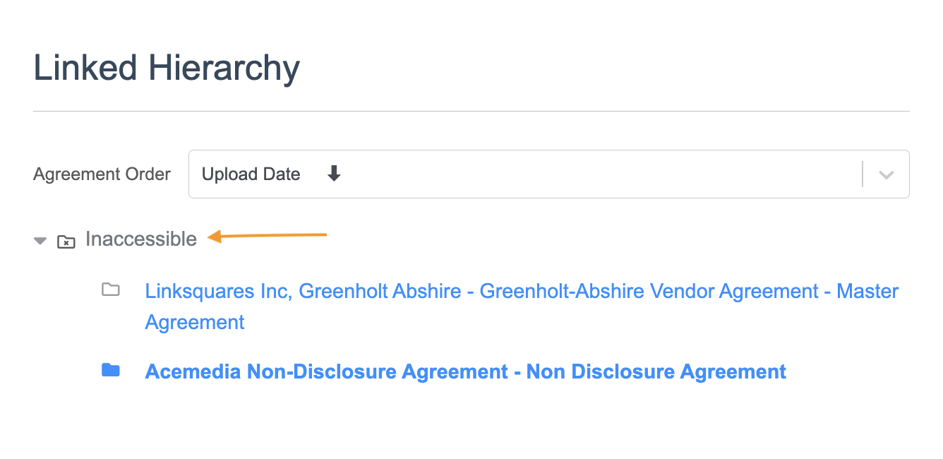This screenshot has height=459, width=943.
Task: Click Master at end of the Linksquares link line
Action: coord(867,292)
